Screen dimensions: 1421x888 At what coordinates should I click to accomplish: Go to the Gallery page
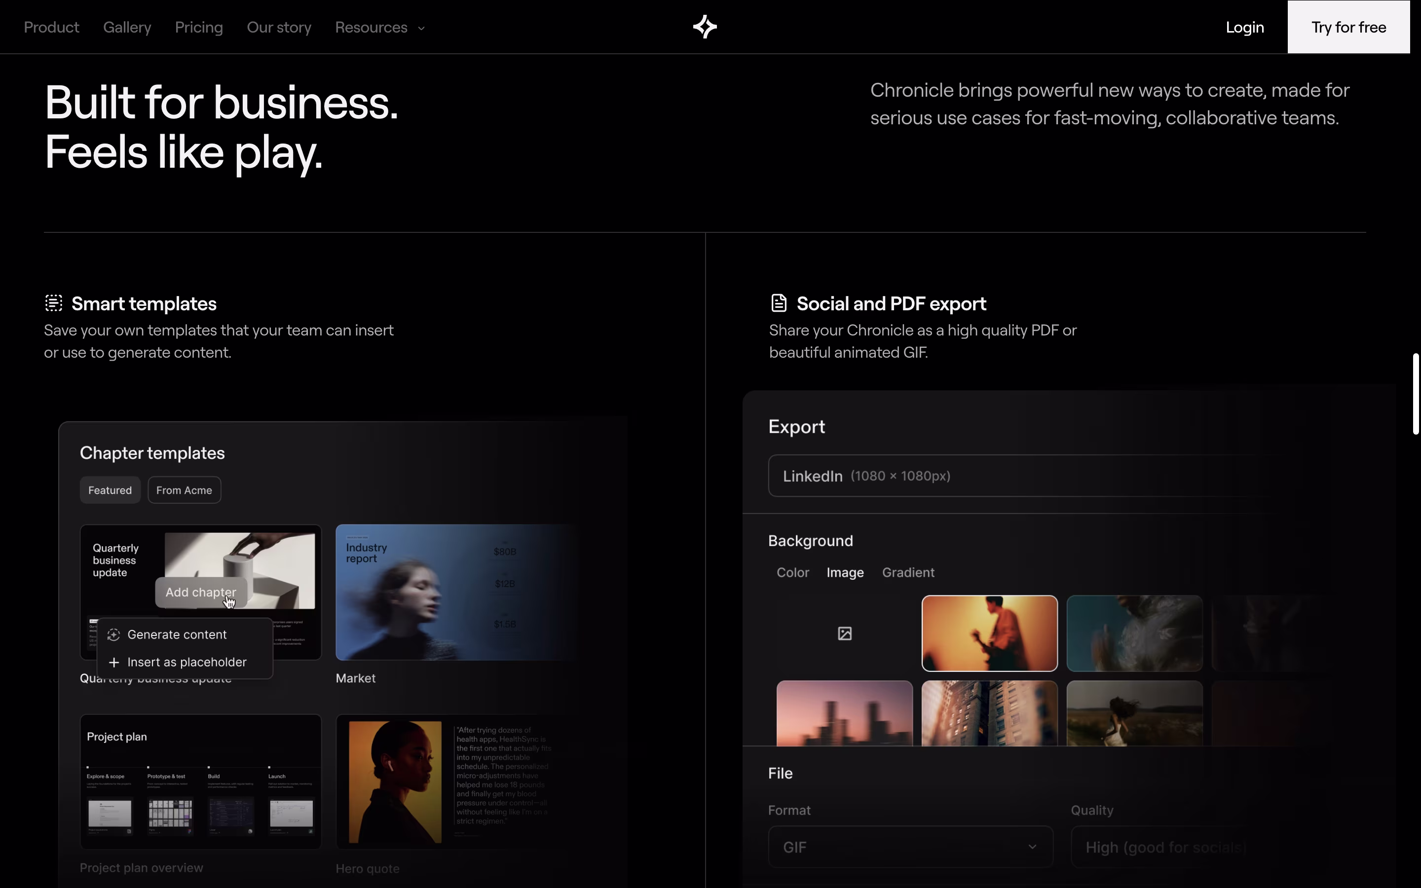[x=127, y=27]
